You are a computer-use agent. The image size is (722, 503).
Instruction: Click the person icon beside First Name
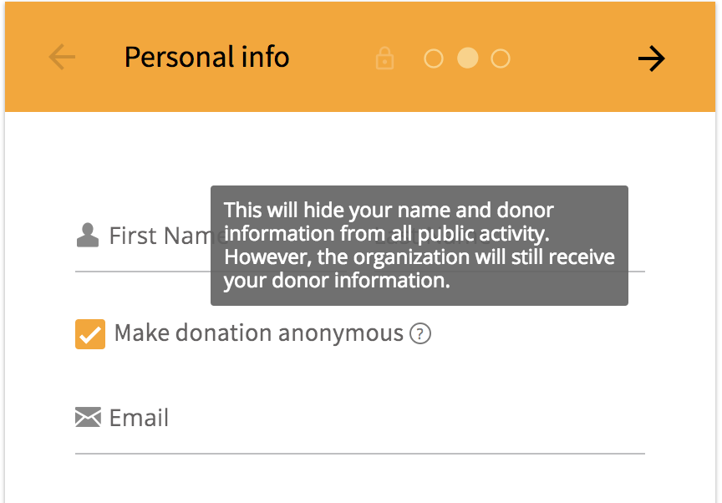pos(88,236)
